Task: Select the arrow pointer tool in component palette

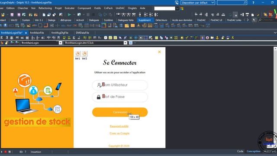Action: click(254, 20)
